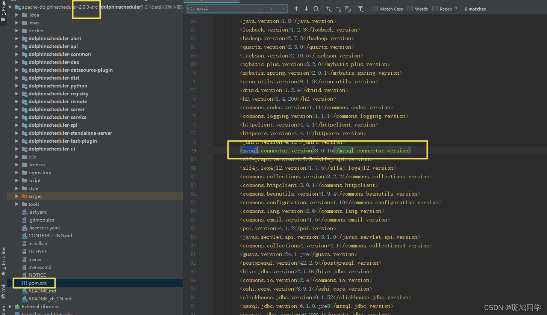This screenshot has height=315, width=547.
Task: Open Regex help question mark
Action: click(456, 9)
